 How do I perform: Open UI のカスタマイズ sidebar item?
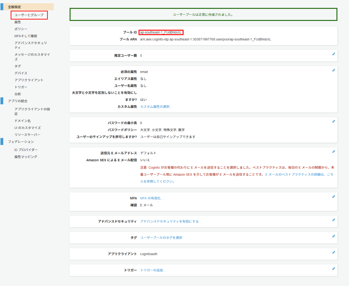point(28,128)
